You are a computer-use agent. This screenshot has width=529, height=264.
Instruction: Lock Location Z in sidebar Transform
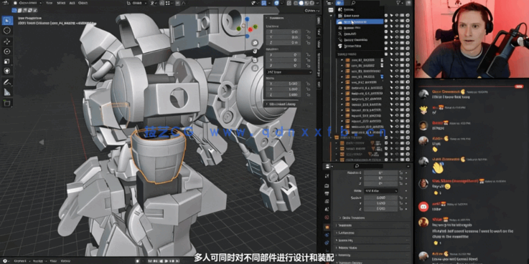pyautogui.click(x=308, y=43)
